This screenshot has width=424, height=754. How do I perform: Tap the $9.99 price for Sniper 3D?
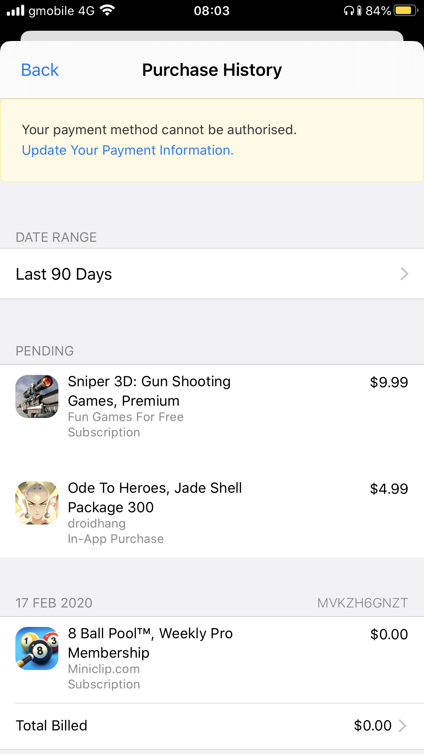389,382
